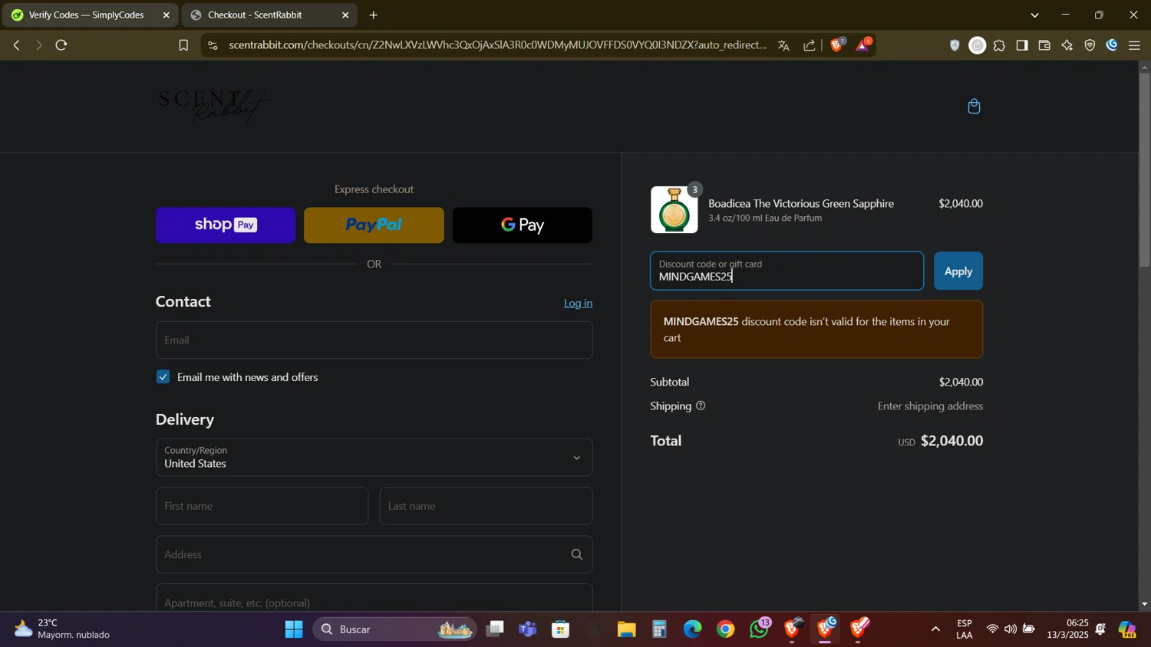The width and height of the screenshot is (1151, 647).
Task: Check out with PayPal
Action: [x=374, y=225]
